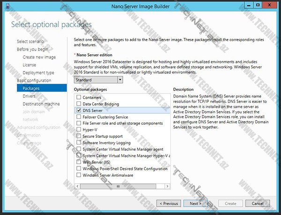Click the horizontal scrollbar thumb in packages list

pyautogui.click(x=118, y=186)
